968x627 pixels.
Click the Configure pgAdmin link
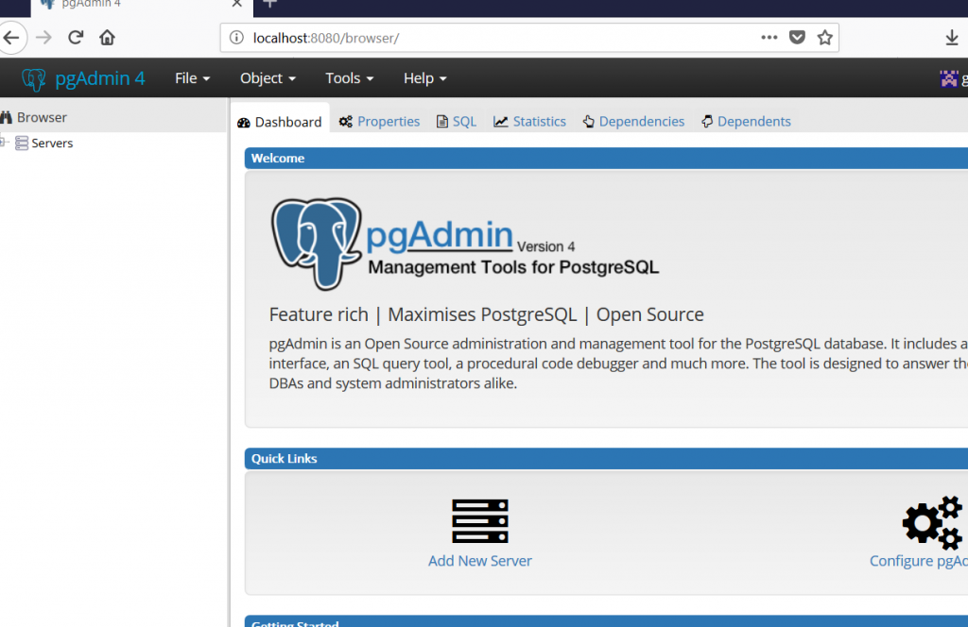pos(919,560)
